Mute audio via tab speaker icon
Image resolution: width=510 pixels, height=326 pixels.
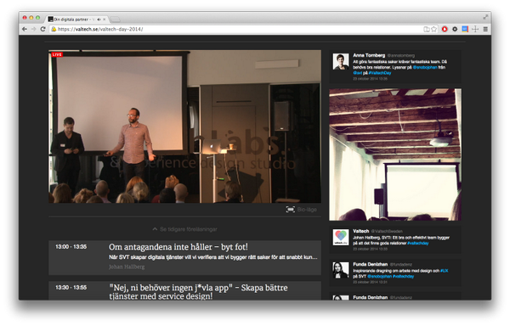(x=99, y=20)
